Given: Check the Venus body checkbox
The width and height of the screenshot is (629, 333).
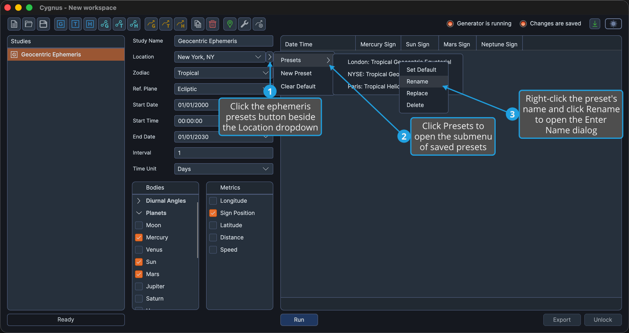Looking at the screenshot, I should click(139, 250).
